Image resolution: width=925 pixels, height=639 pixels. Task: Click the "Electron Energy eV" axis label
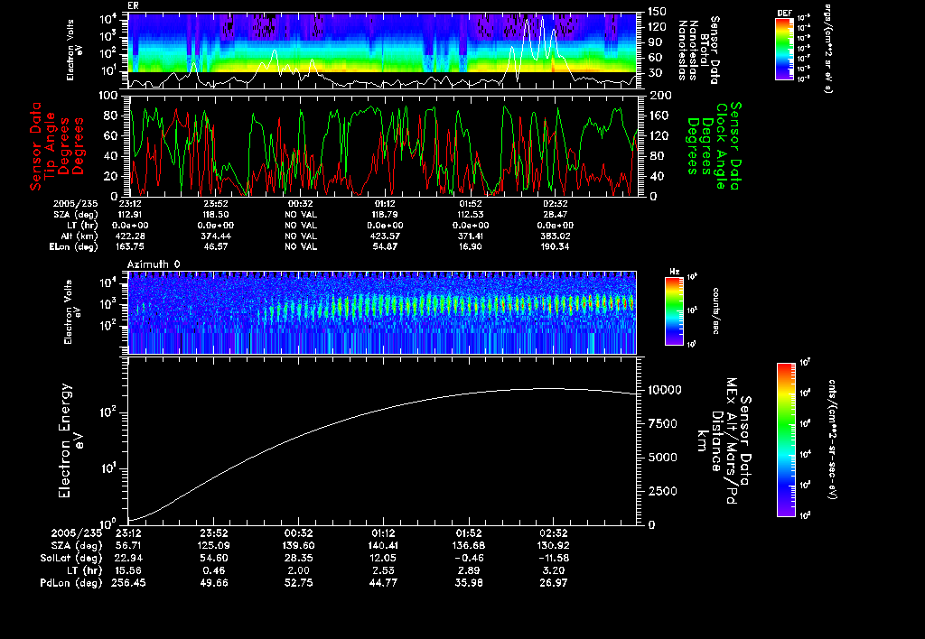pyautogui.click(x=70, y=440)
